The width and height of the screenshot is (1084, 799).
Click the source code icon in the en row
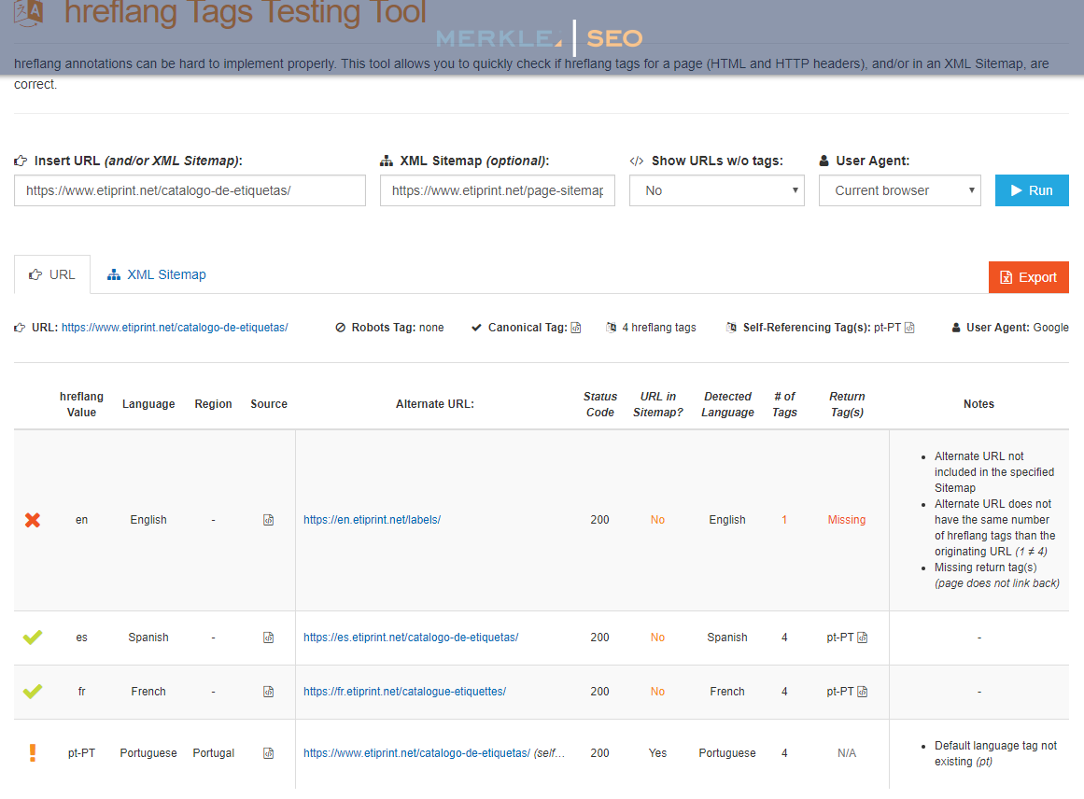click(269, 520)
